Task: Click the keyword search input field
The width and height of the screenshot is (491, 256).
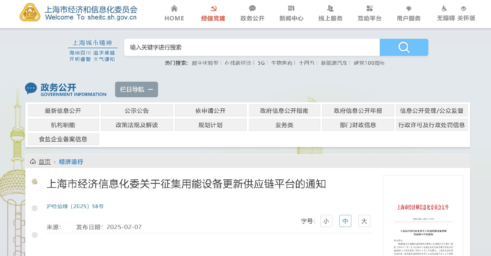Action: [x=252, y=47]
